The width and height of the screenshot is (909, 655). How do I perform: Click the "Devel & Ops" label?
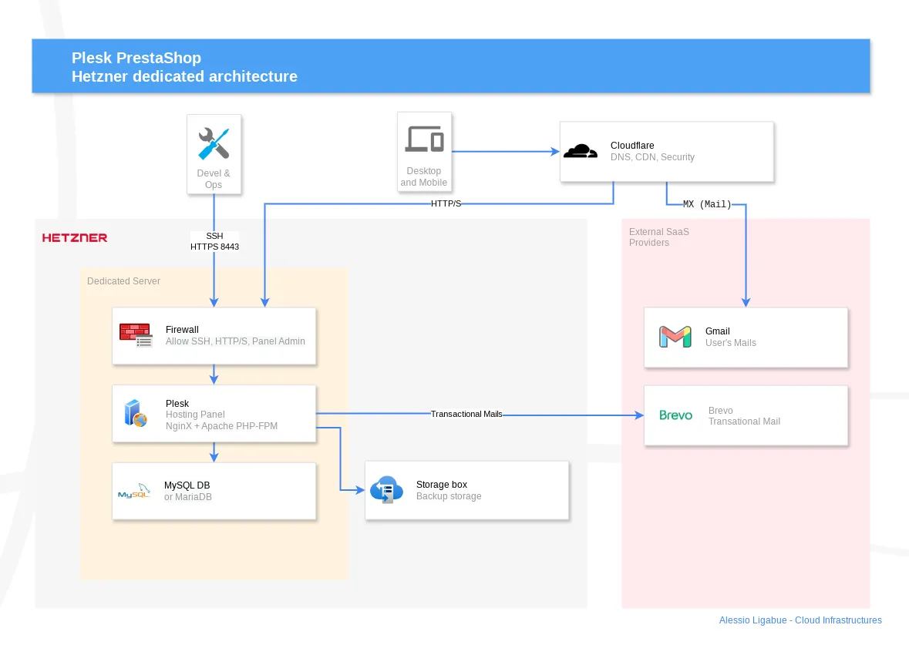click(x=214, y=179)
